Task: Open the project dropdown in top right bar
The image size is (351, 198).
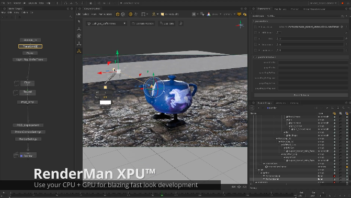Action: [323, 3]
